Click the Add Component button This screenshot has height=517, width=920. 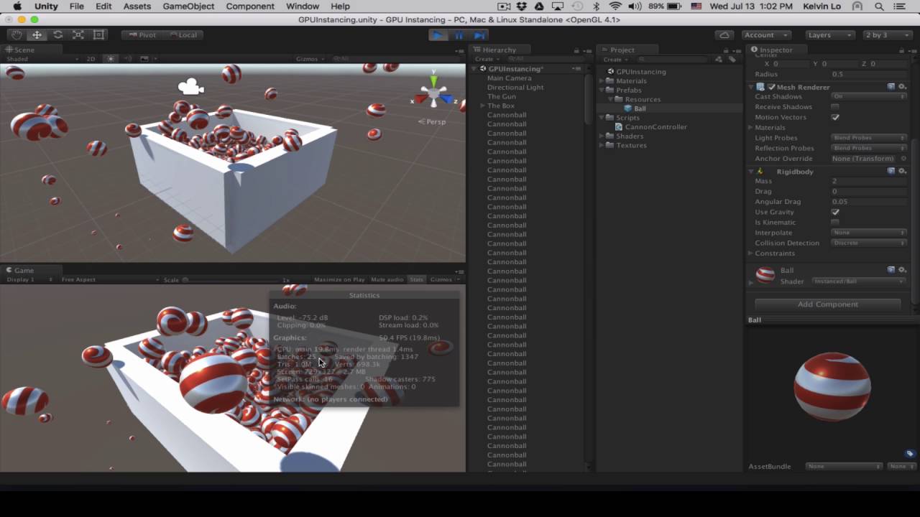click(827, 304)
